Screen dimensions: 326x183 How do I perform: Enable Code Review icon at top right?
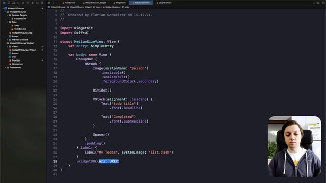pos(314,3)
